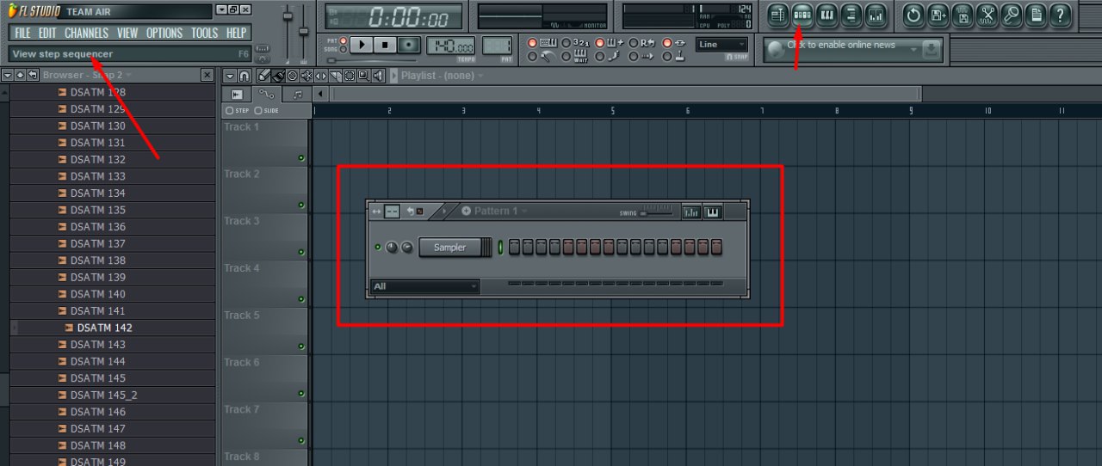Image resolution: width=1102 pixels, height=466 pixels.
Task: Click the Record transport button
Action: click(x=408, y=45)
